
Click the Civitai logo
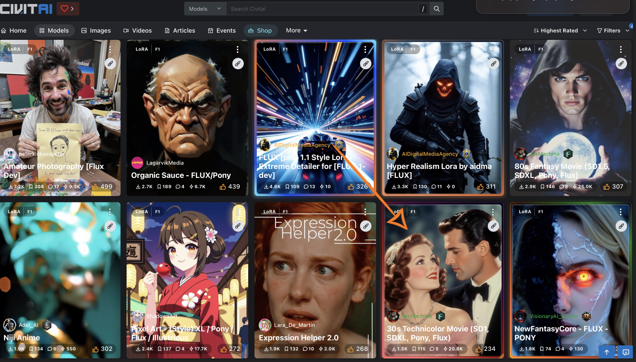point(26,8)
